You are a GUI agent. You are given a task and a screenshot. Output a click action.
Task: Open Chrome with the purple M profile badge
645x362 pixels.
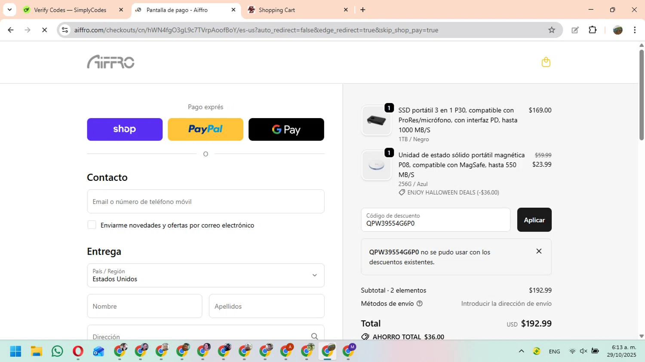(x=348, y=351)
